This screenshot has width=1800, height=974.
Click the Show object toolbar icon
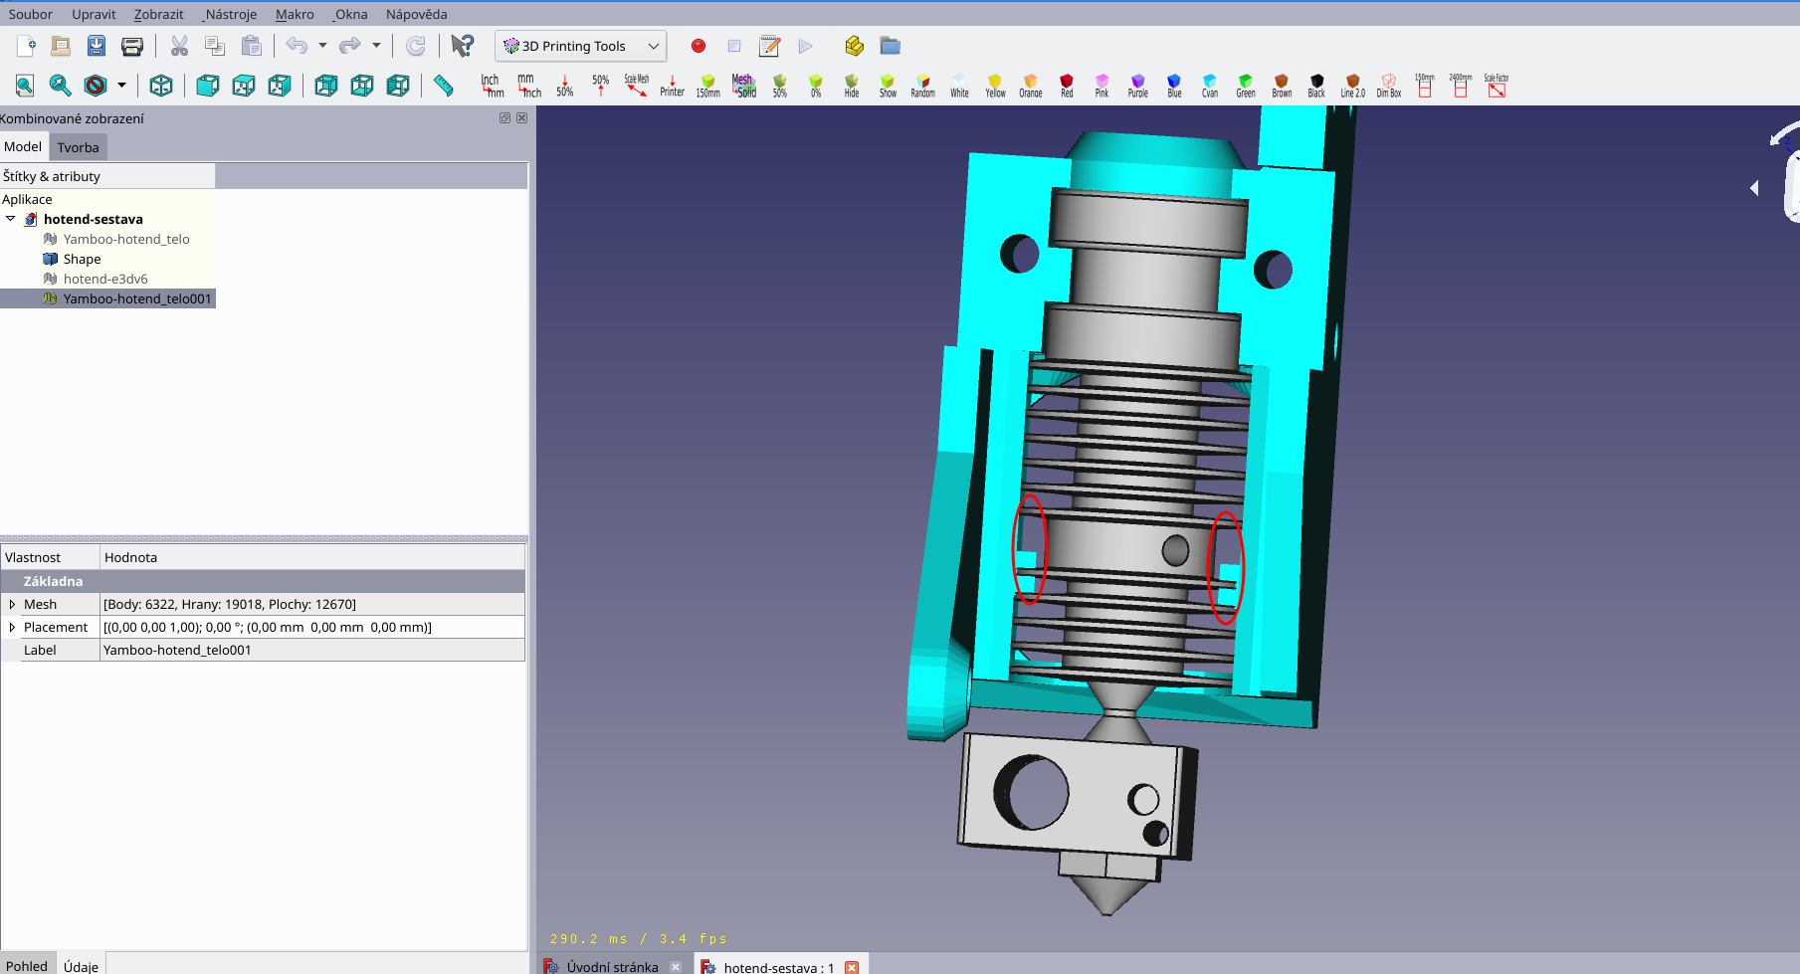[888, 86]
